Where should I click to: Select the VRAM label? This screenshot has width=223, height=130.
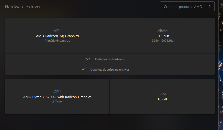pos(163,31)
